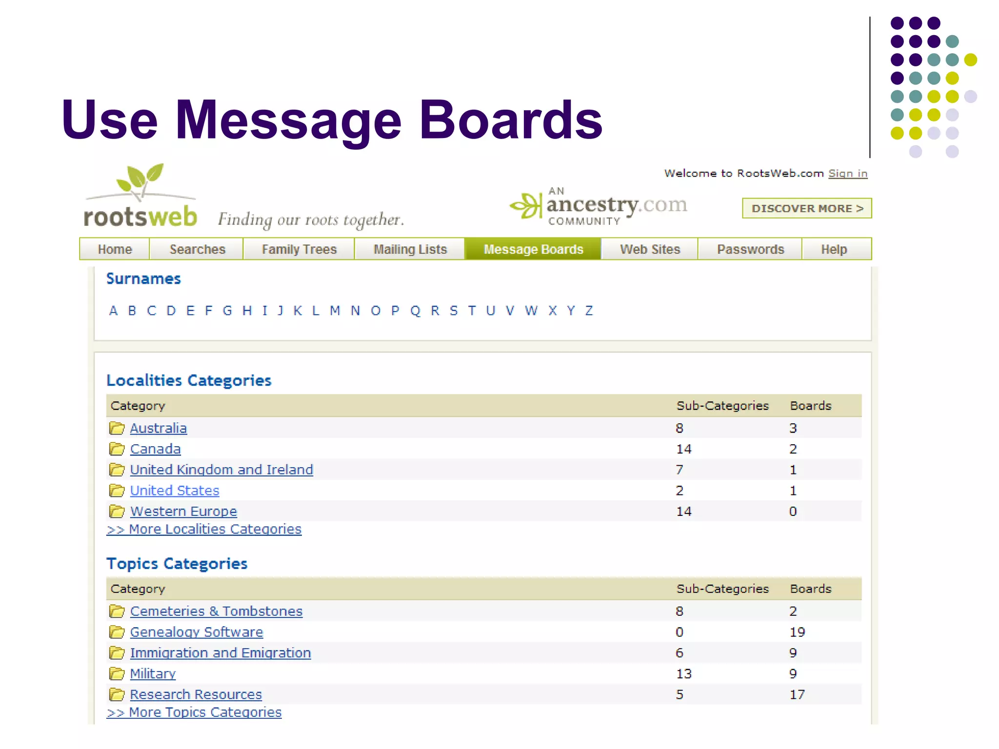Click the Localities Categories heading
The height and width of the screenshot is (749, 999).
(189, 380)
